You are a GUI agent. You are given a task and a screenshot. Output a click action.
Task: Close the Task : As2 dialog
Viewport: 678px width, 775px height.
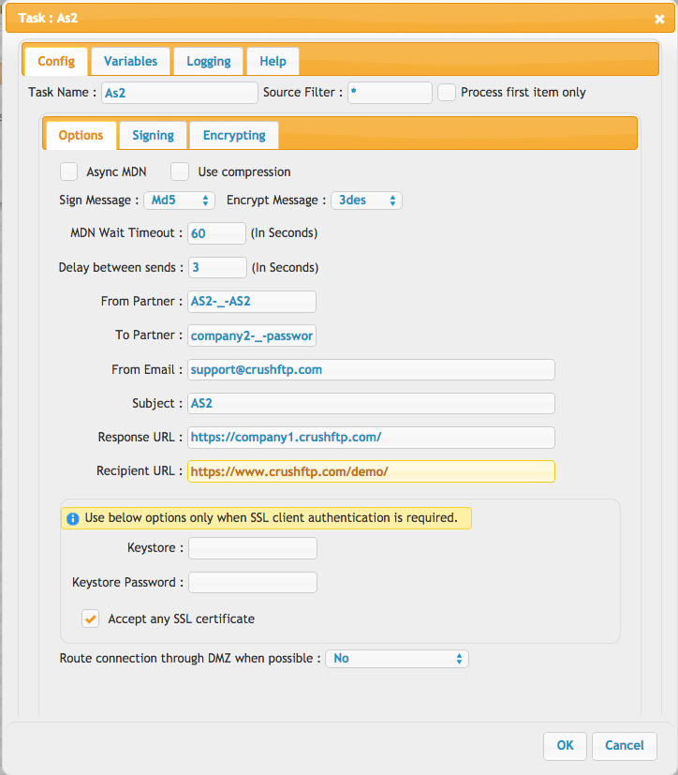(659, 19)
